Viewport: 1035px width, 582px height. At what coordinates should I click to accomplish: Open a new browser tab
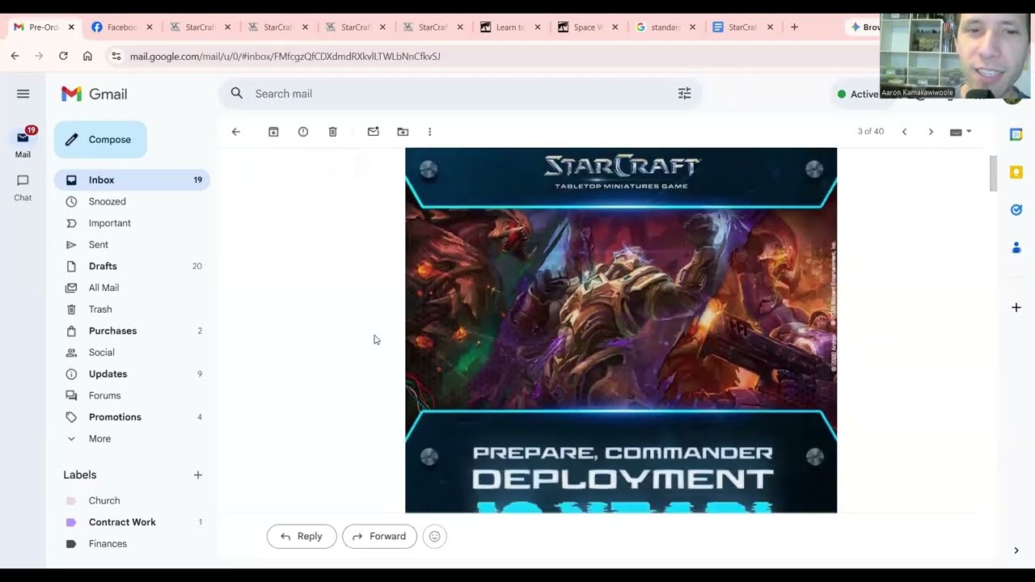794,27
